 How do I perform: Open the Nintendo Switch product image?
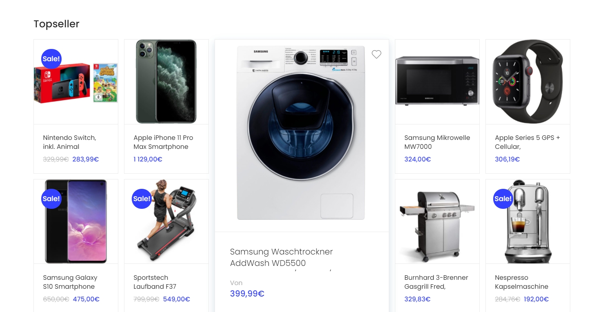76,82
